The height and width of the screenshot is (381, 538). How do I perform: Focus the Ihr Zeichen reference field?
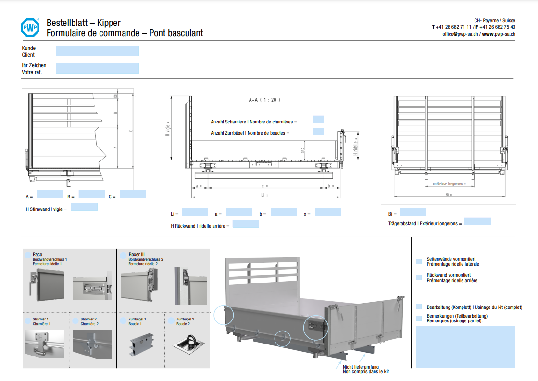point(97,68)
